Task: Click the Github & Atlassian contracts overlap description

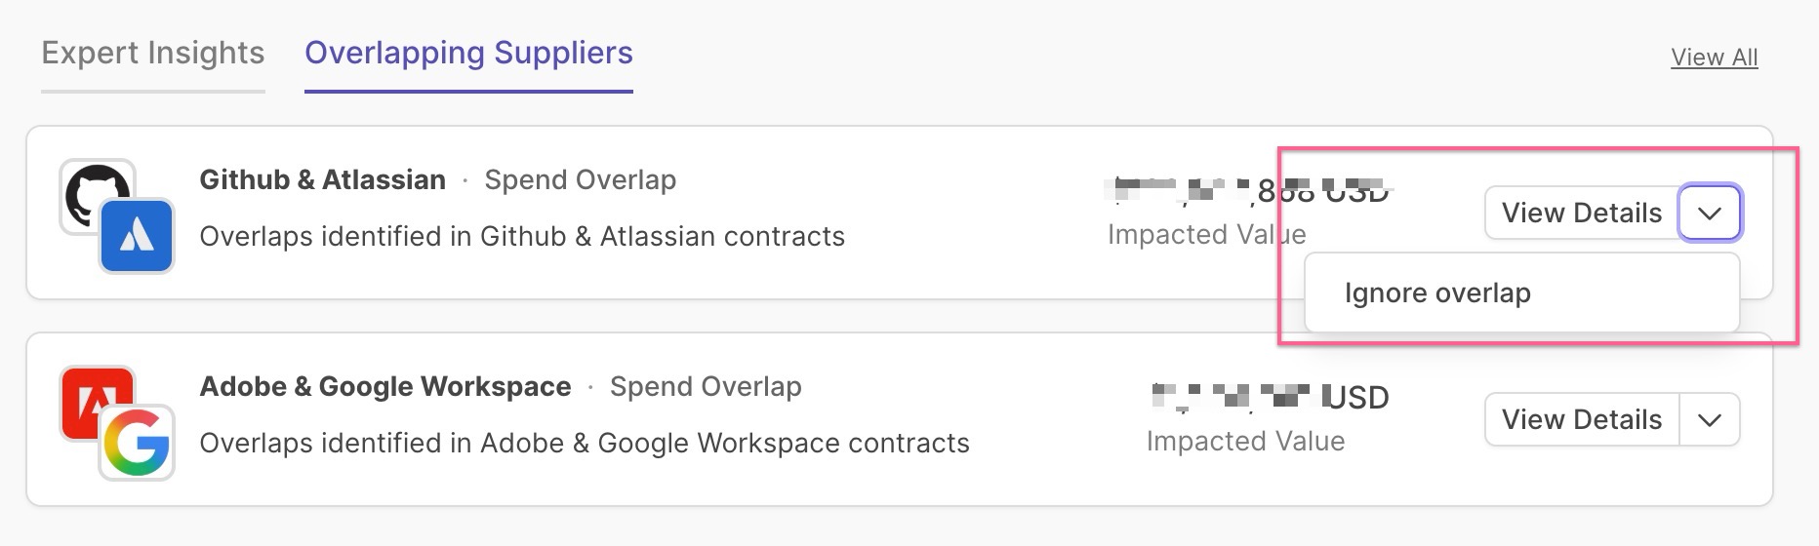Action: (522, 236)
